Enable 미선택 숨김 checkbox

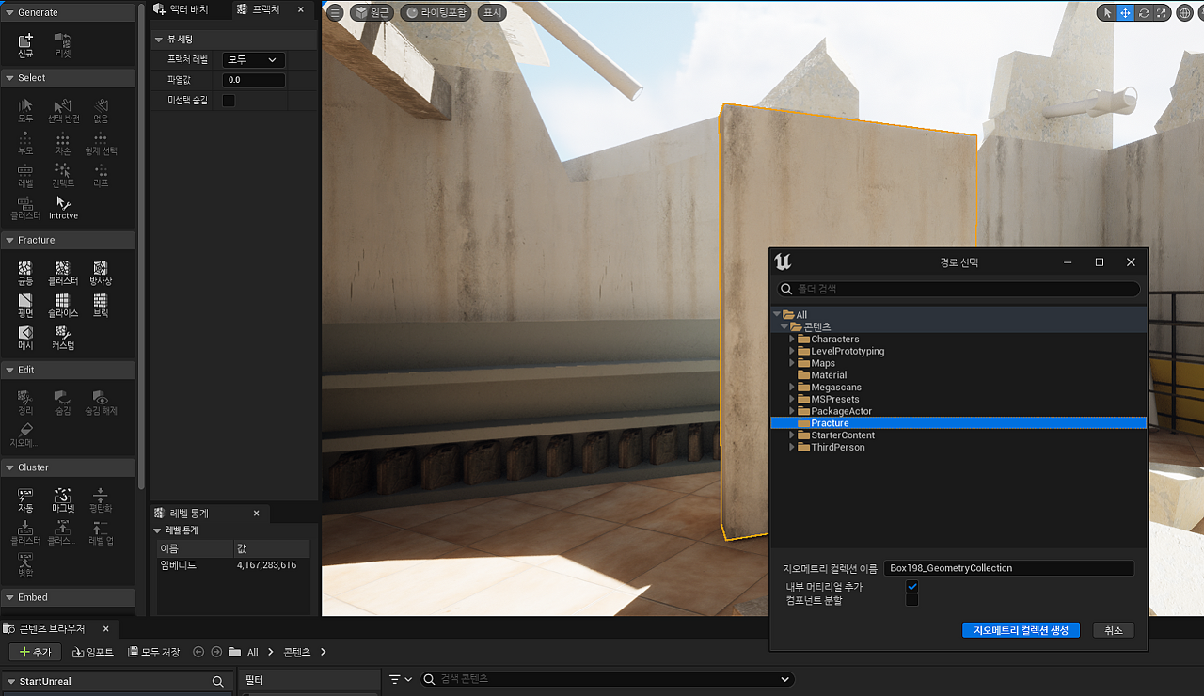tap(229, 100)
